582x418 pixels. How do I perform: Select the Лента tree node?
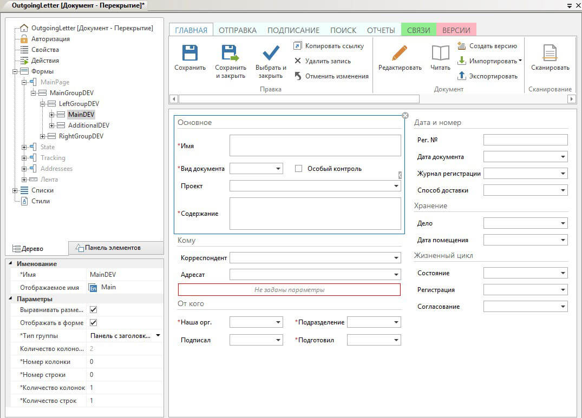pos(49,180)
